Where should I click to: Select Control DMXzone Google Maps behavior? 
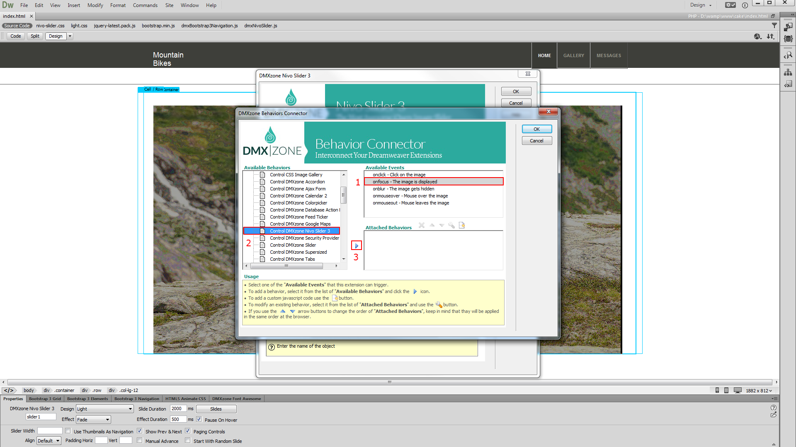pos(300,224)
